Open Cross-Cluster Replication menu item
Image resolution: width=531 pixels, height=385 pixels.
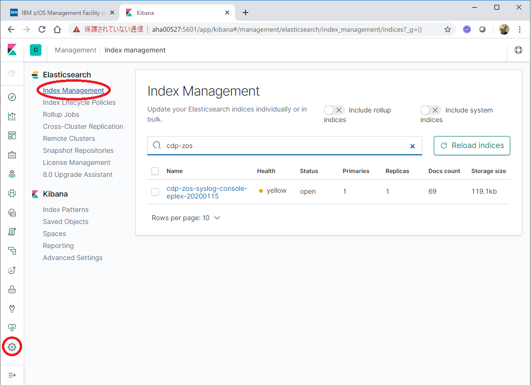tap(83, 126)
